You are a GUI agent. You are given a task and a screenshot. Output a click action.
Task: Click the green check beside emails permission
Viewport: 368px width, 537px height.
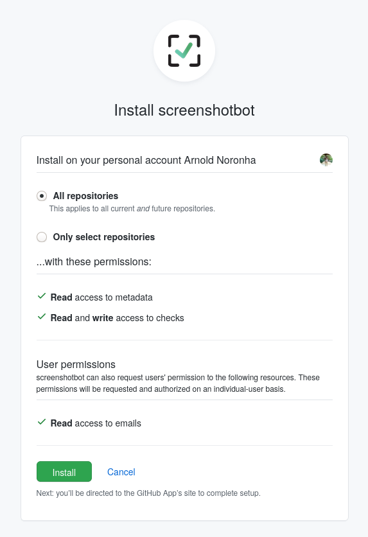[x=41, y=422]
